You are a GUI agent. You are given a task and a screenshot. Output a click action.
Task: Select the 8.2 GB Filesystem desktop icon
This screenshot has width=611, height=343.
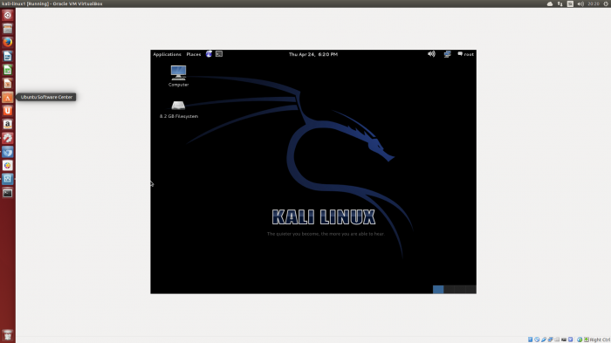(x=178, y=109)
